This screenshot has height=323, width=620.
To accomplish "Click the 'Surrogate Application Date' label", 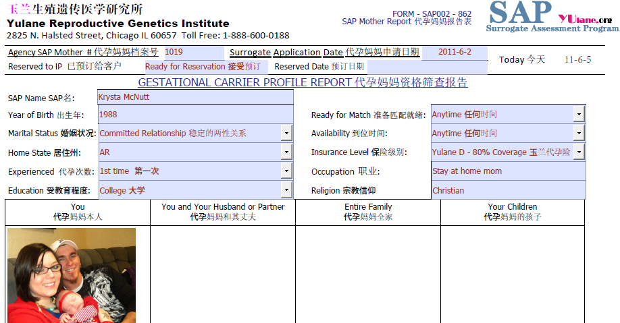I will (324, 53).
